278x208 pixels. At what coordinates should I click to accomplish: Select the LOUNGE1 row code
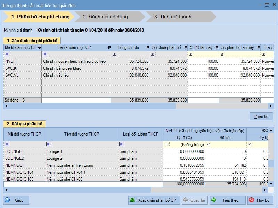24,151
